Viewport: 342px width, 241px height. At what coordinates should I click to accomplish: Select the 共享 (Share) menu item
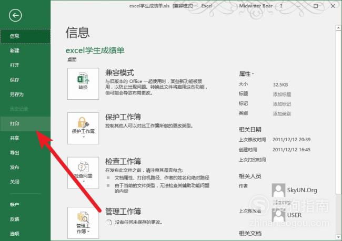(x=25, y=138)
